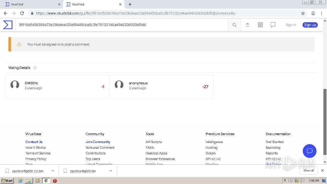Screen dimensions: 327x184
Task: Click the Contact Us link
Action: (x=34, y=142)
